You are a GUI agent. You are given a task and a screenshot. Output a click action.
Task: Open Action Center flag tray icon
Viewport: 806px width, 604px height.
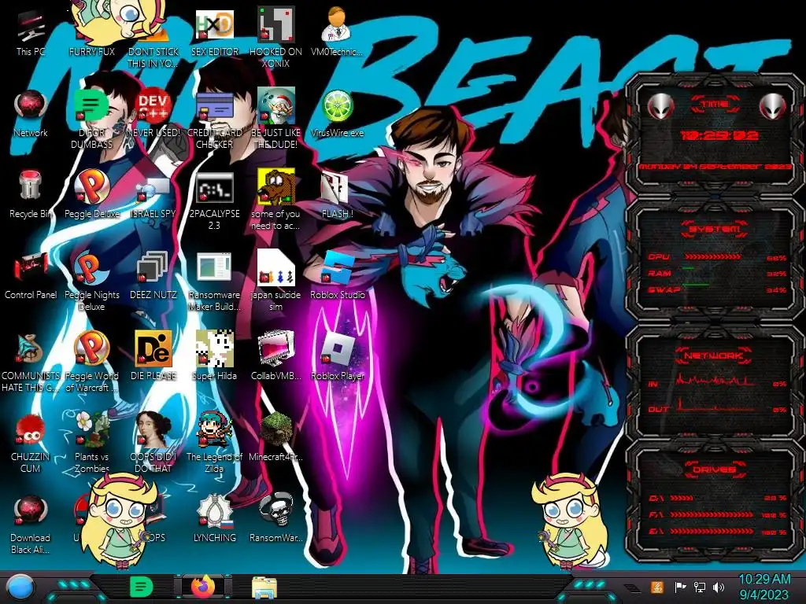[x=681, y=587]
